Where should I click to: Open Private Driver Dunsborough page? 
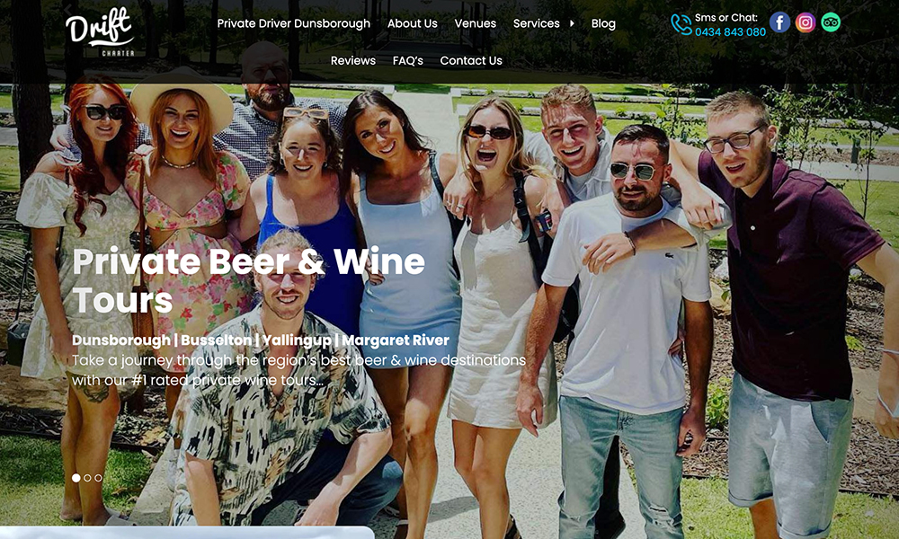click(x=294, y=23)
